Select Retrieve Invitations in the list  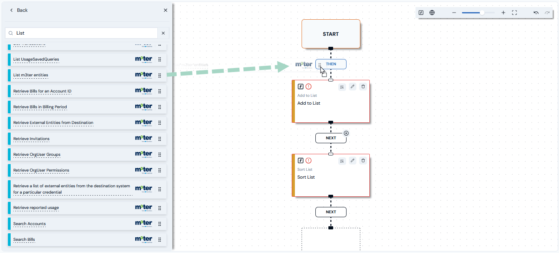click(87, 139)
